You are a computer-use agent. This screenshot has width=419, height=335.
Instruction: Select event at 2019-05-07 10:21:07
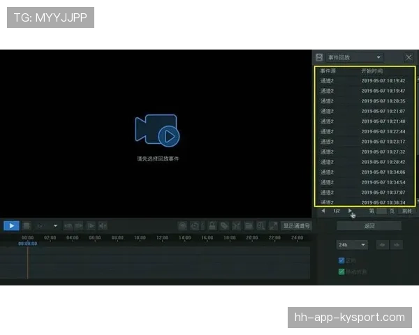click(x=365, y=111)
